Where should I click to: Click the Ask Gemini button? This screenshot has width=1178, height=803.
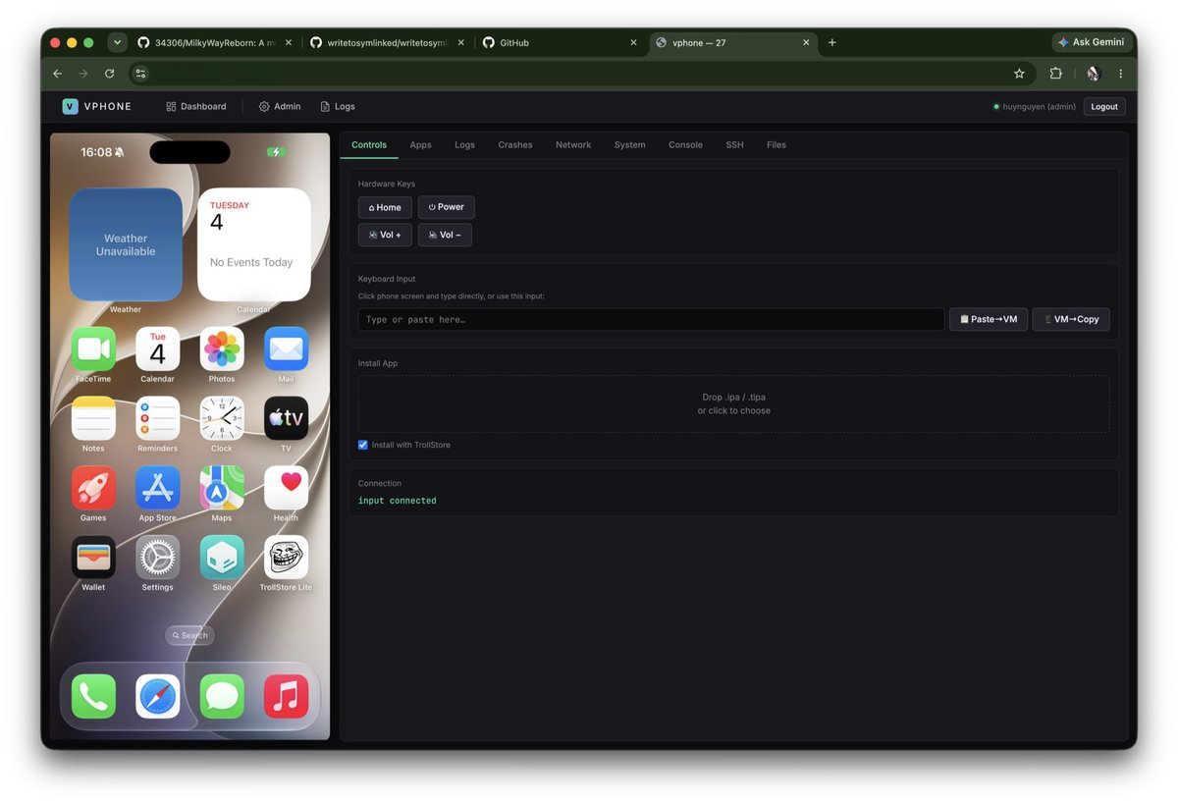click(1091, 42)
